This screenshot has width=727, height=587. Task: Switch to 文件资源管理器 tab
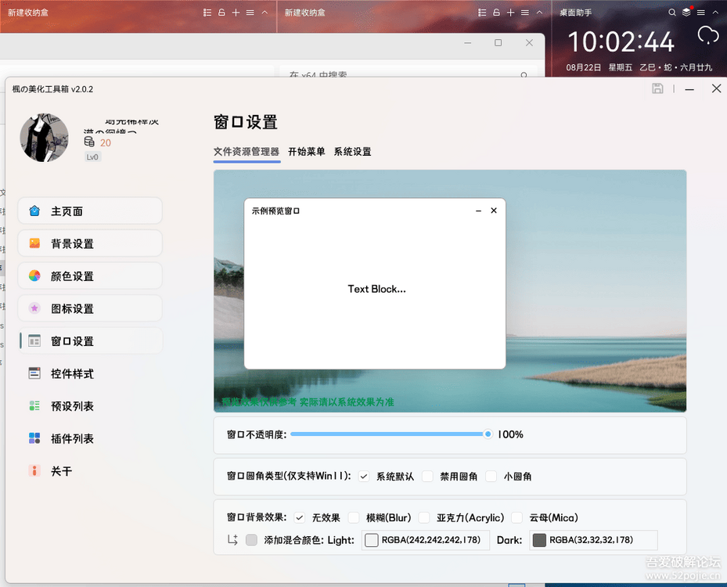point(247,152)
